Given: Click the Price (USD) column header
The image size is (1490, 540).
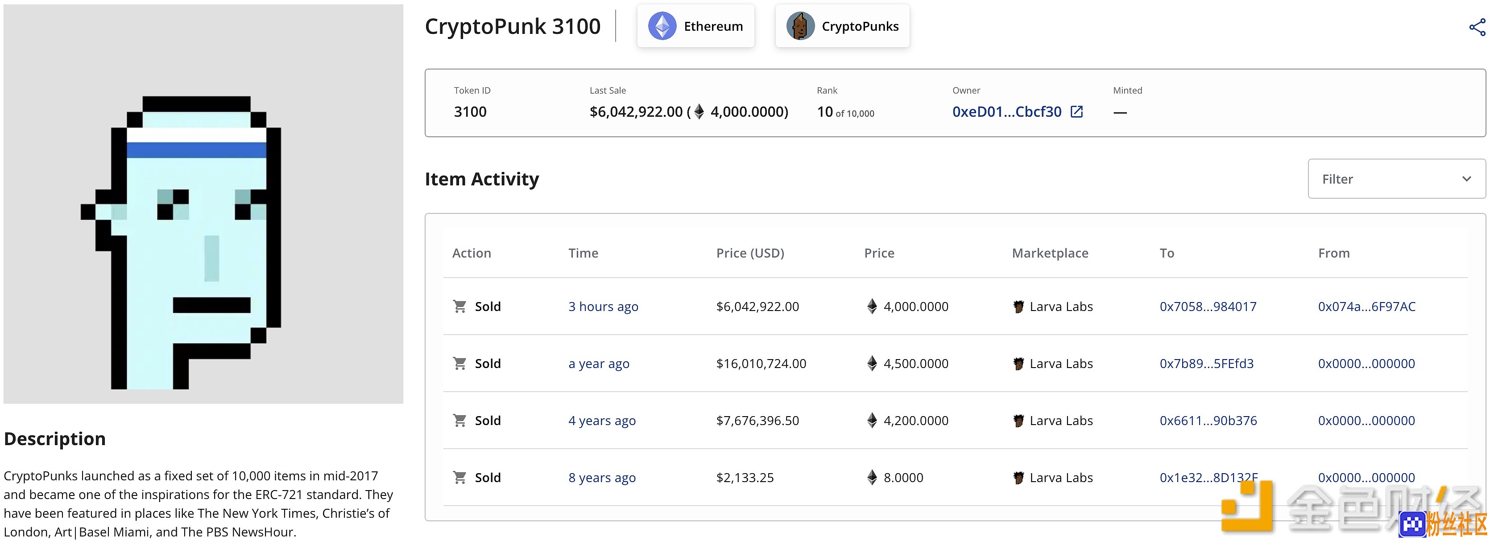Looking at the screenshot, I should tap(749, 254).
